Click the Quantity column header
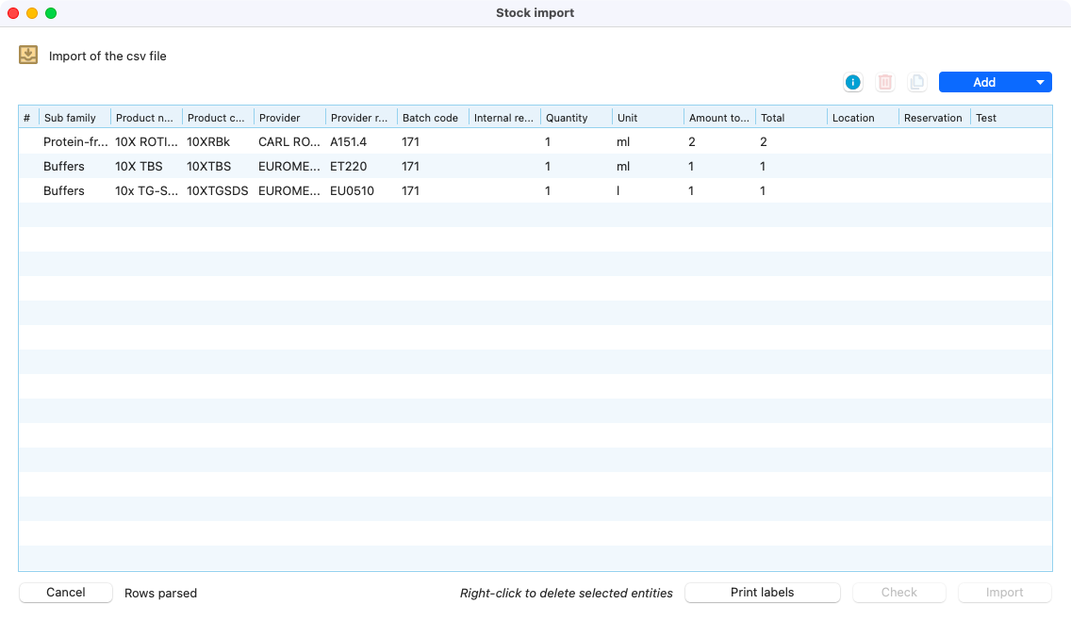Viewport: 1071px width, 620px height. (576, 118)
